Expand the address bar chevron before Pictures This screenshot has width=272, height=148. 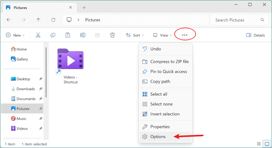pyautogui.click(x=78, y=20)
